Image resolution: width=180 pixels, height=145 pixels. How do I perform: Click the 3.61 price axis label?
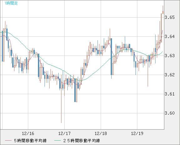click(x=170, y=94)
